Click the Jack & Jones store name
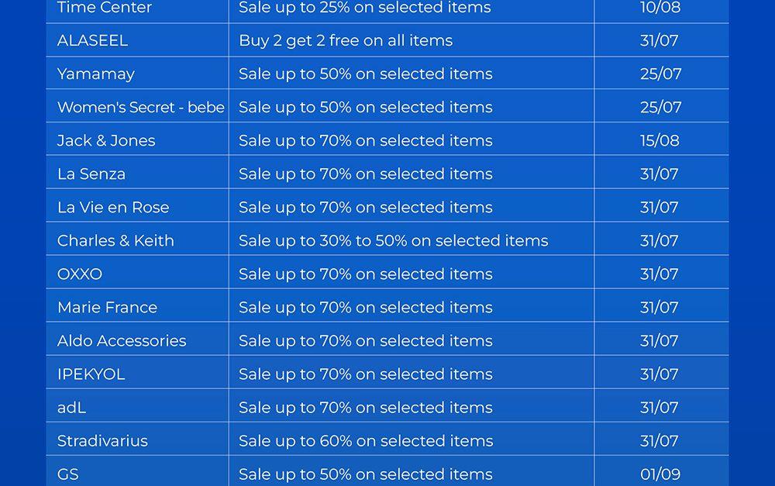Screen dimensions: 775x486 pyautogui.click(x=106, y=140)
